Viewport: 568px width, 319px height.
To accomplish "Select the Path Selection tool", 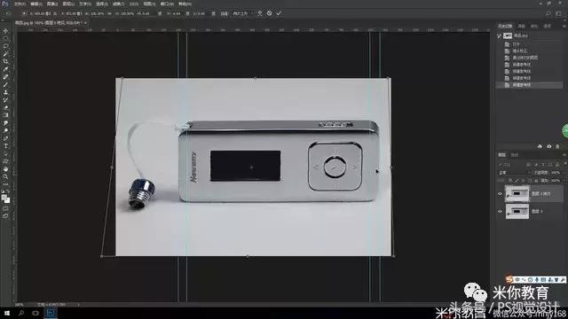I will pos(5,153).
